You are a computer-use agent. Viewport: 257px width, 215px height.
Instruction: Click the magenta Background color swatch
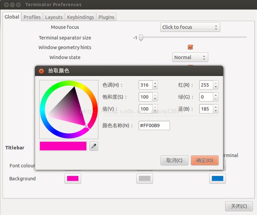[x=73, y=178]
